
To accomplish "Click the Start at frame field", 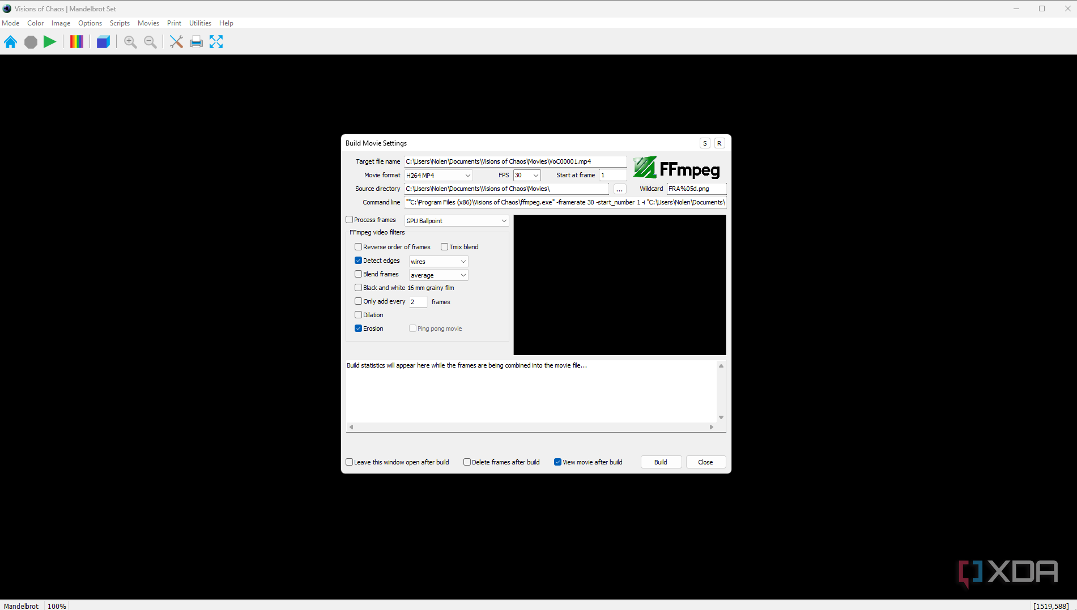I will point(613,176).
